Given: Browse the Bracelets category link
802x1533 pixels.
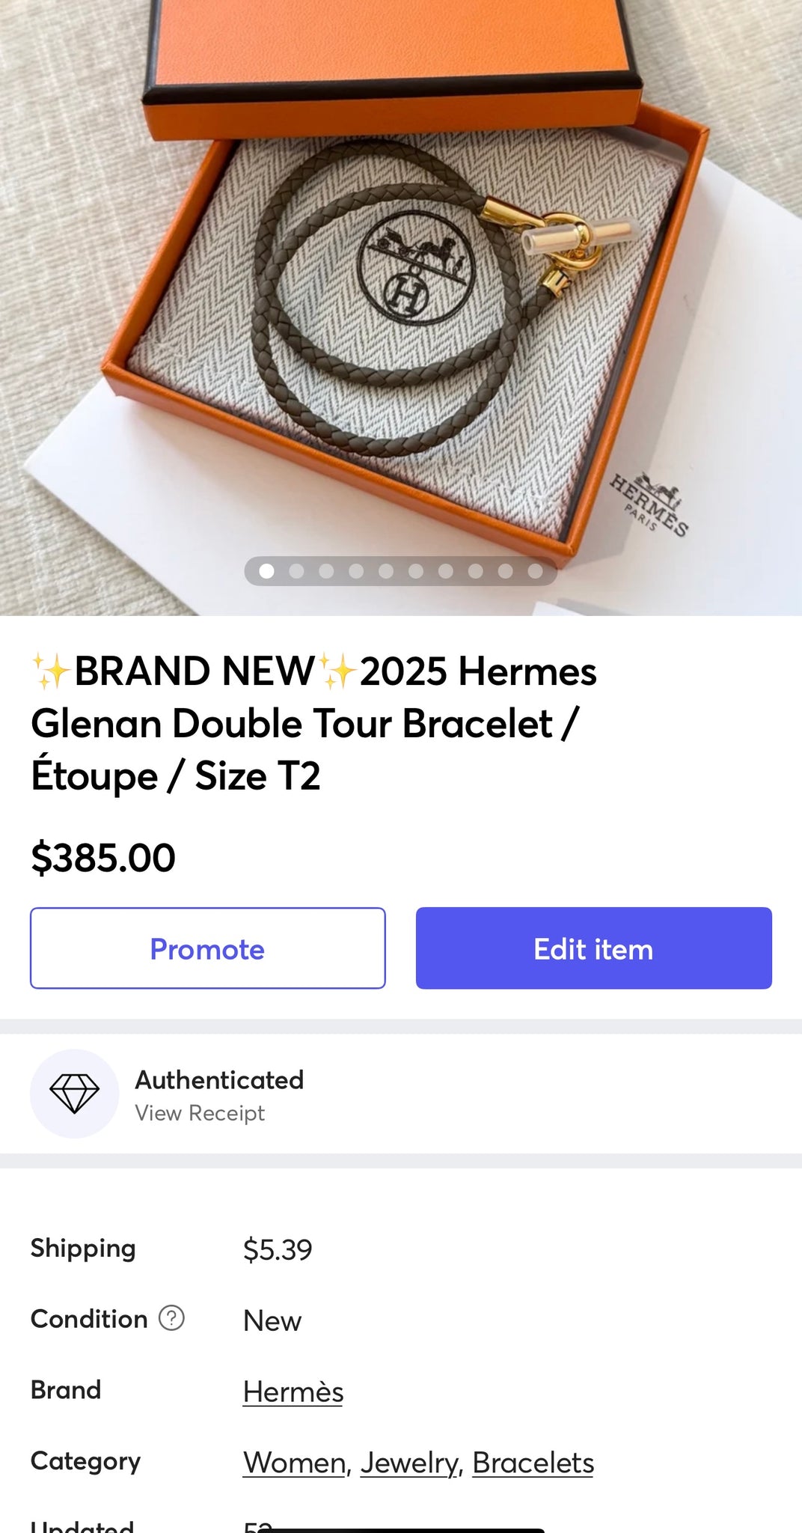Looking at the screenshot, I should click(533, 1463).
